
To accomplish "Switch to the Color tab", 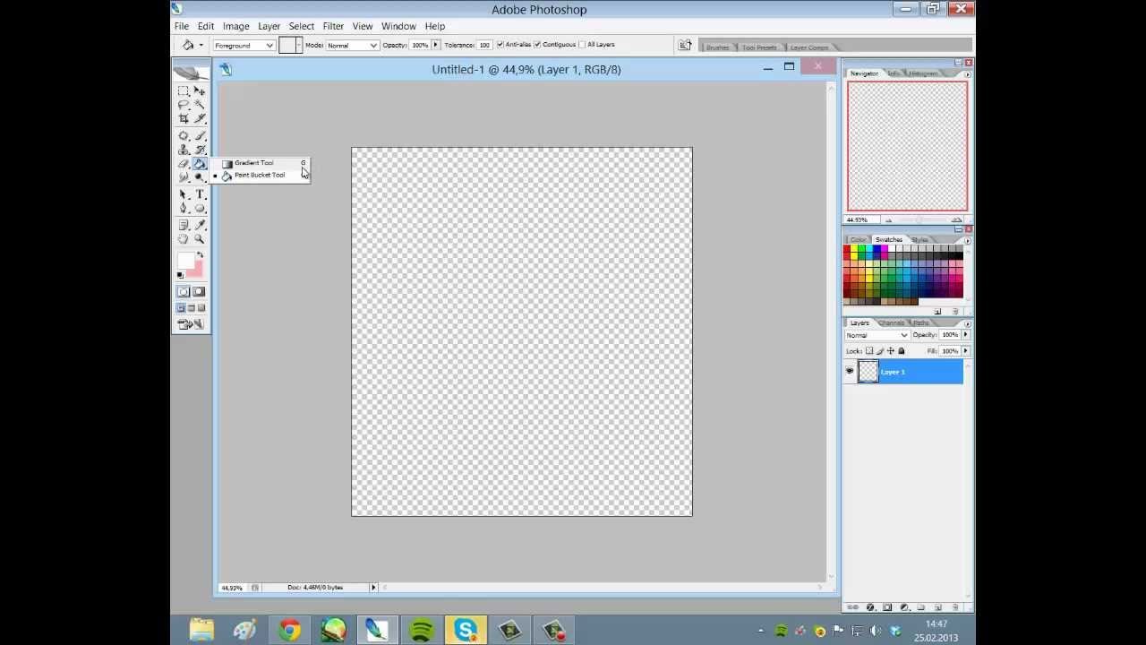I will [x=859, y=240].
